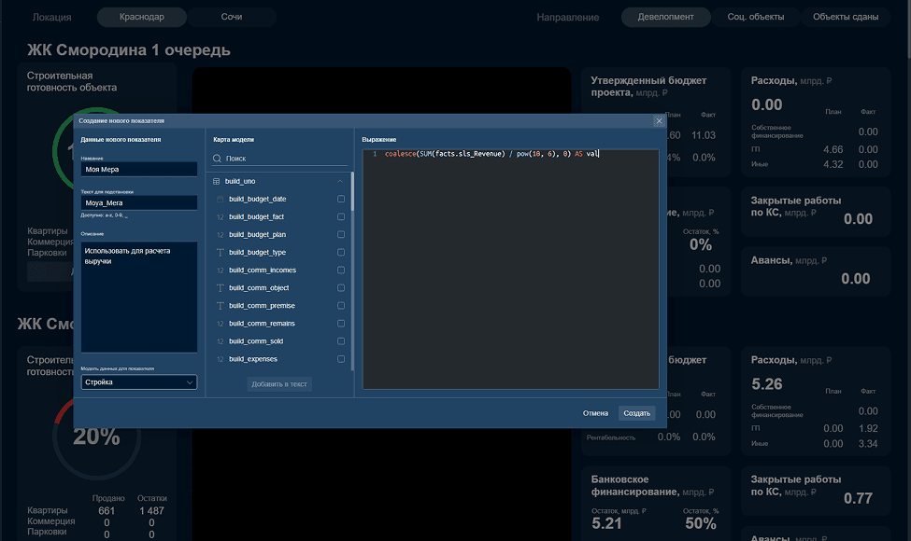Collapse the build_uno table chevron
Viewport: 911px width, 541px height.
[x=340, y=182]
